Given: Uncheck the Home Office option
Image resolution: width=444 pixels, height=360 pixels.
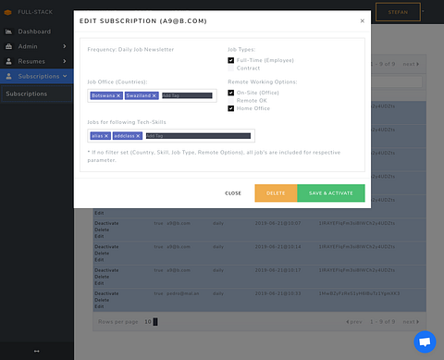Looking at the screenshot, I should 230,108.
